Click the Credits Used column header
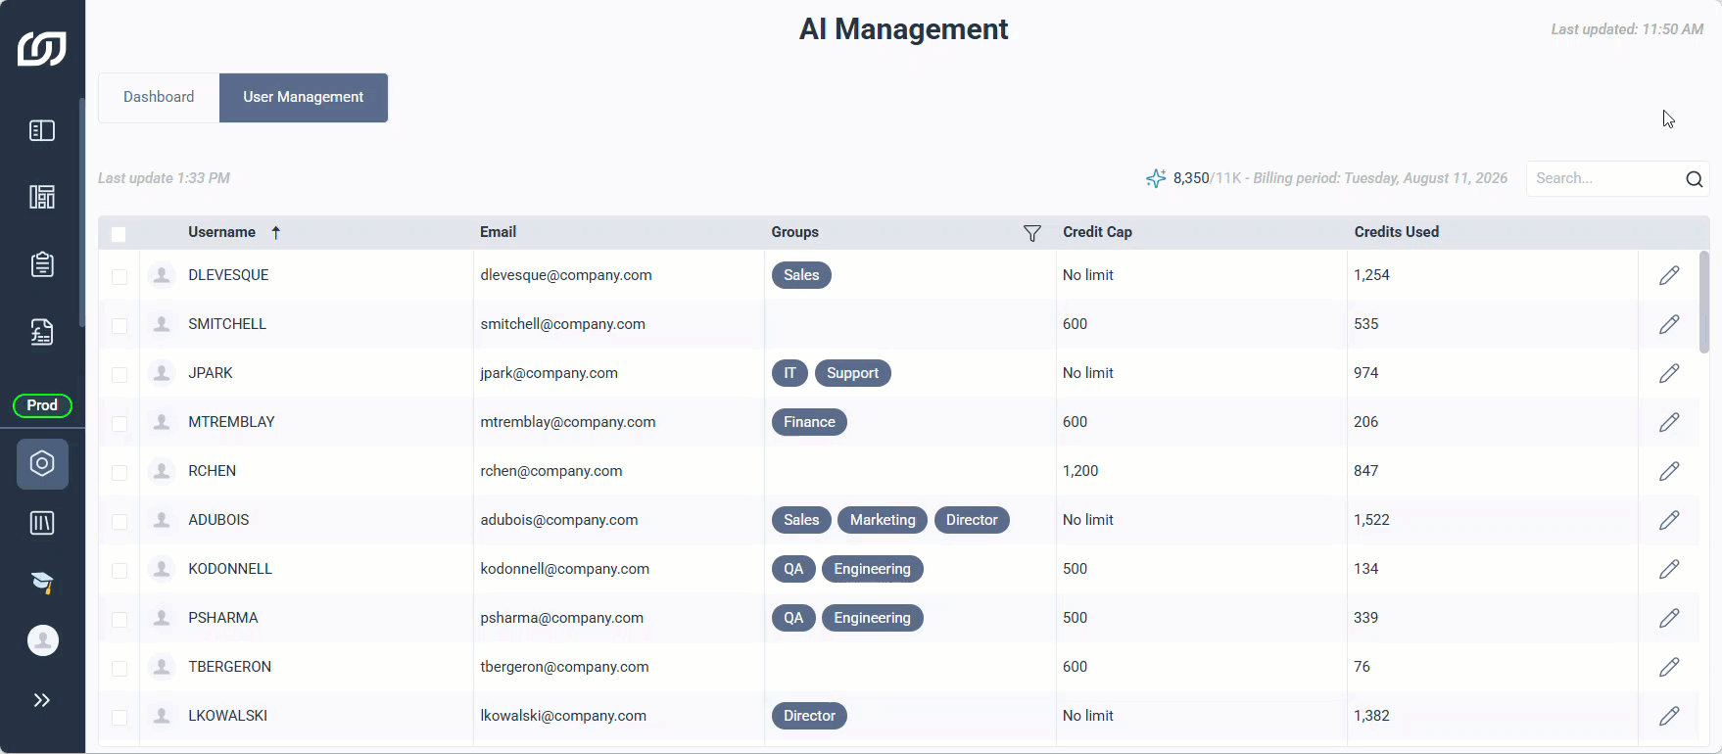 pos(1397,232)
